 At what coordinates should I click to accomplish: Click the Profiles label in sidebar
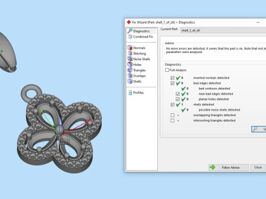pos(139,92)
